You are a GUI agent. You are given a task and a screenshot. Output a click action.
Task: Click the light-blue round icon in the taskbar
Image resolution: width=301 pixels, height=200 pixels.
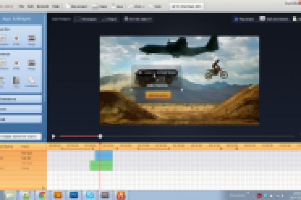click(x=89, y=195)
